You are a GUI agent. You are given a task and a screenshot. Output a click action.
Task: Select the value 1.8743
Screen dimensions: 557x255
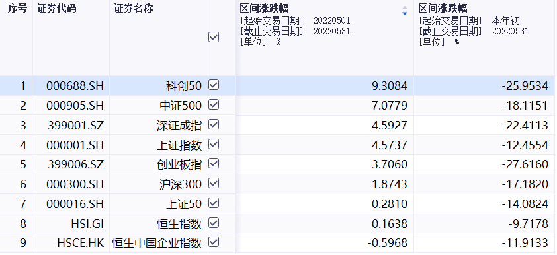tap(390, 184)
